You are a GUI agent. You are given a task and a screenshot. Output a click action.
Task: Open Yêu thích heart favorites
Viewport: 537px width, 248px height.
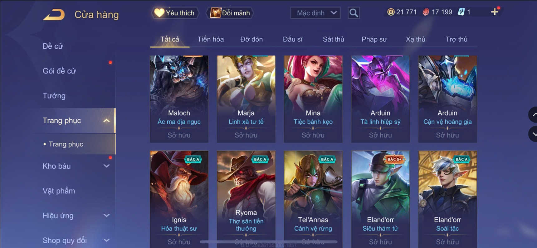pos(175,13)
